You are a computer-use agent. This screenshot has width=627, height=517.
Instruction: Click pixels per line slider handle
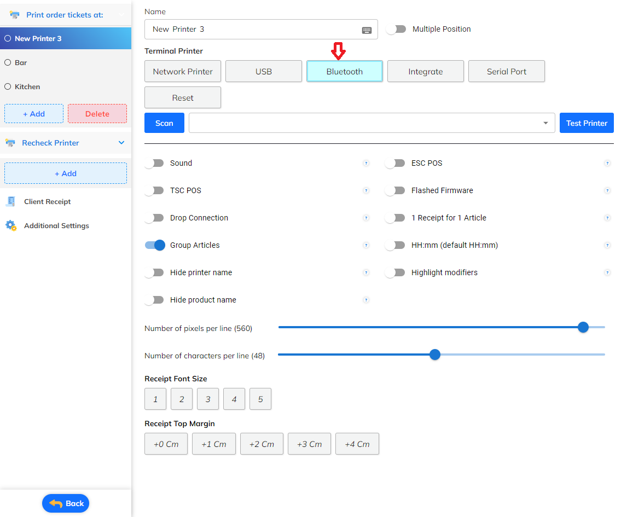point(583,327)
